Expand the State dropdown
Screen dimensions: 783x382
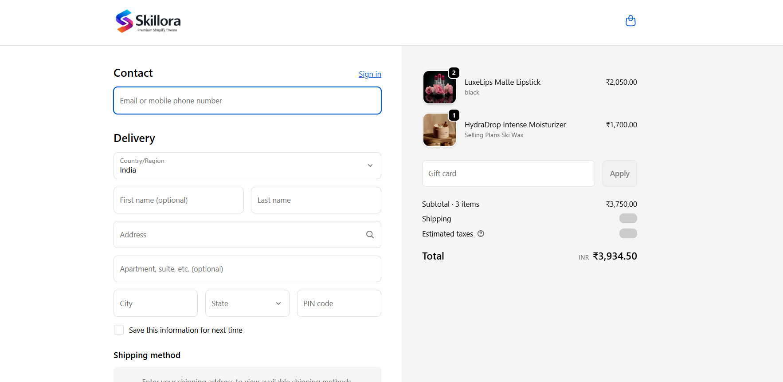(x=247, y=303)
